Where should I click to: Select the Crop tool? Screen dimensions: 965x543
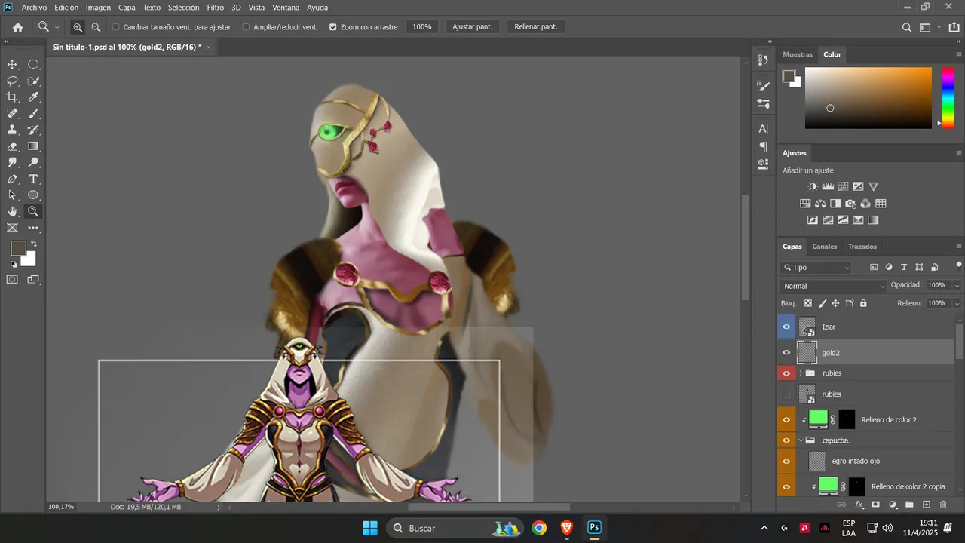[12, 97]
